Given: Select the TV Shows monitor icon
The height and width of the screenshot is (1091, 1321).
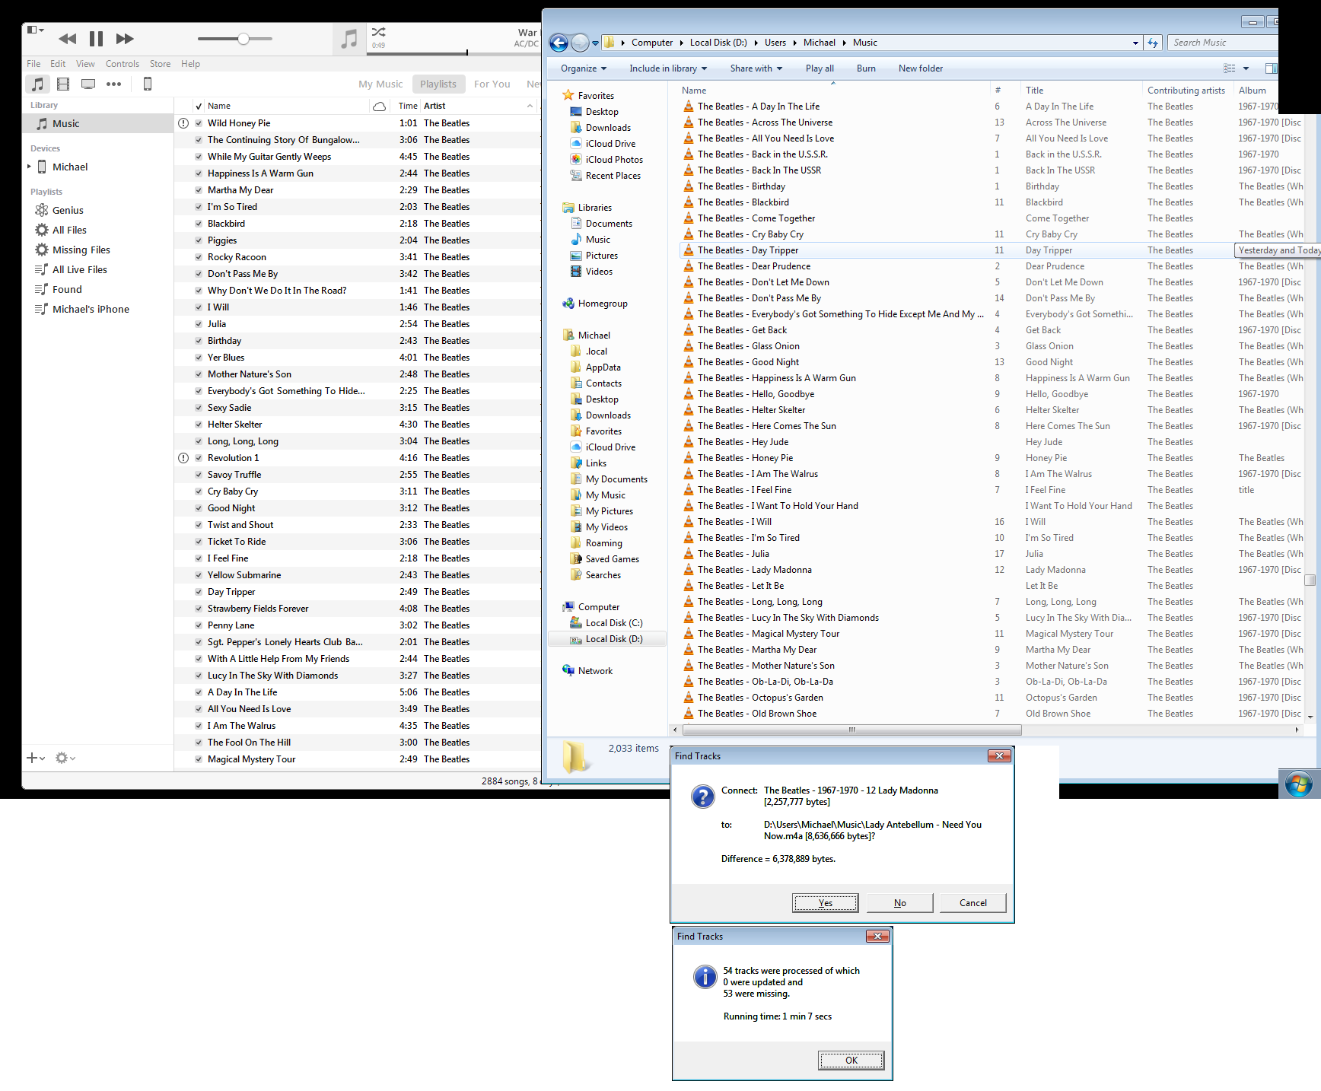Looking at the screenshot, I should [88, 84].
